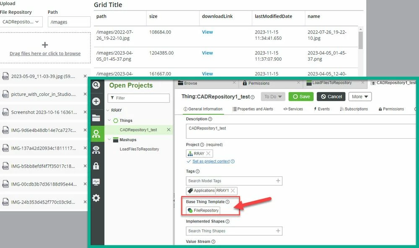
Task: Click Set as project context link
Action: click(211, 161)
